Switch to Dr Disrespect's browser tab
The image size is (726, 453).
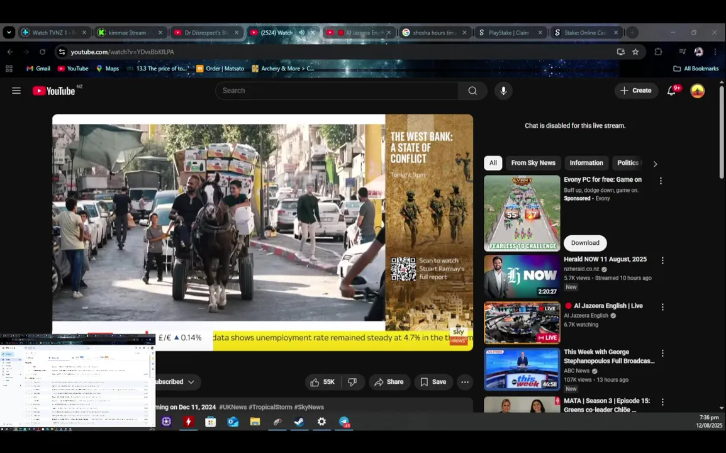[206, 33]
